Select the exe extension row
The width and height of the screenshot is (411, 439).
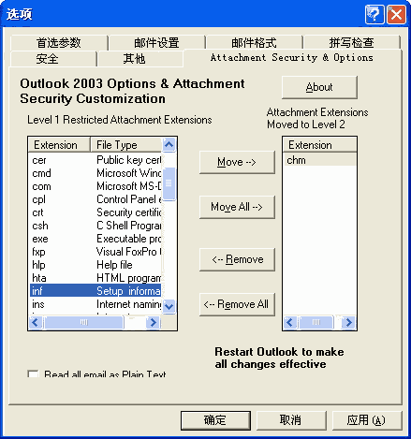(x=95, y=239)
